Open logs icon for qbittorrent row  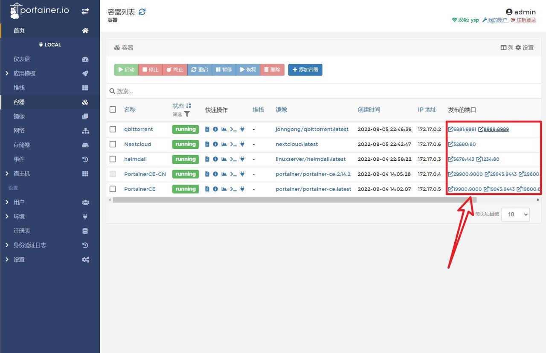click(x=207, y=129)
